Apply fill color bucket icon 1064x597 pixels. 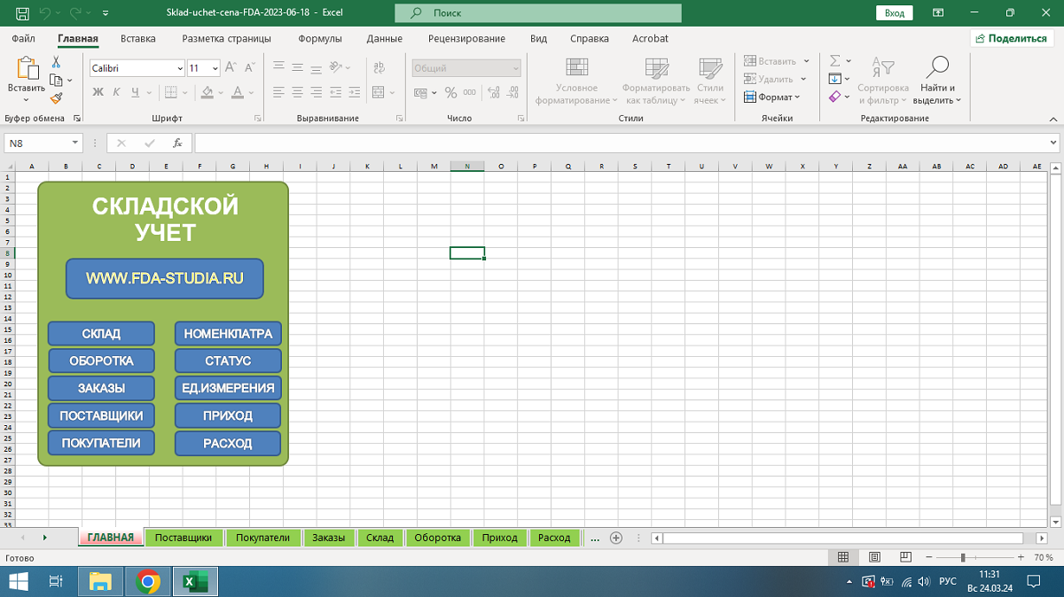coord(207,92)
